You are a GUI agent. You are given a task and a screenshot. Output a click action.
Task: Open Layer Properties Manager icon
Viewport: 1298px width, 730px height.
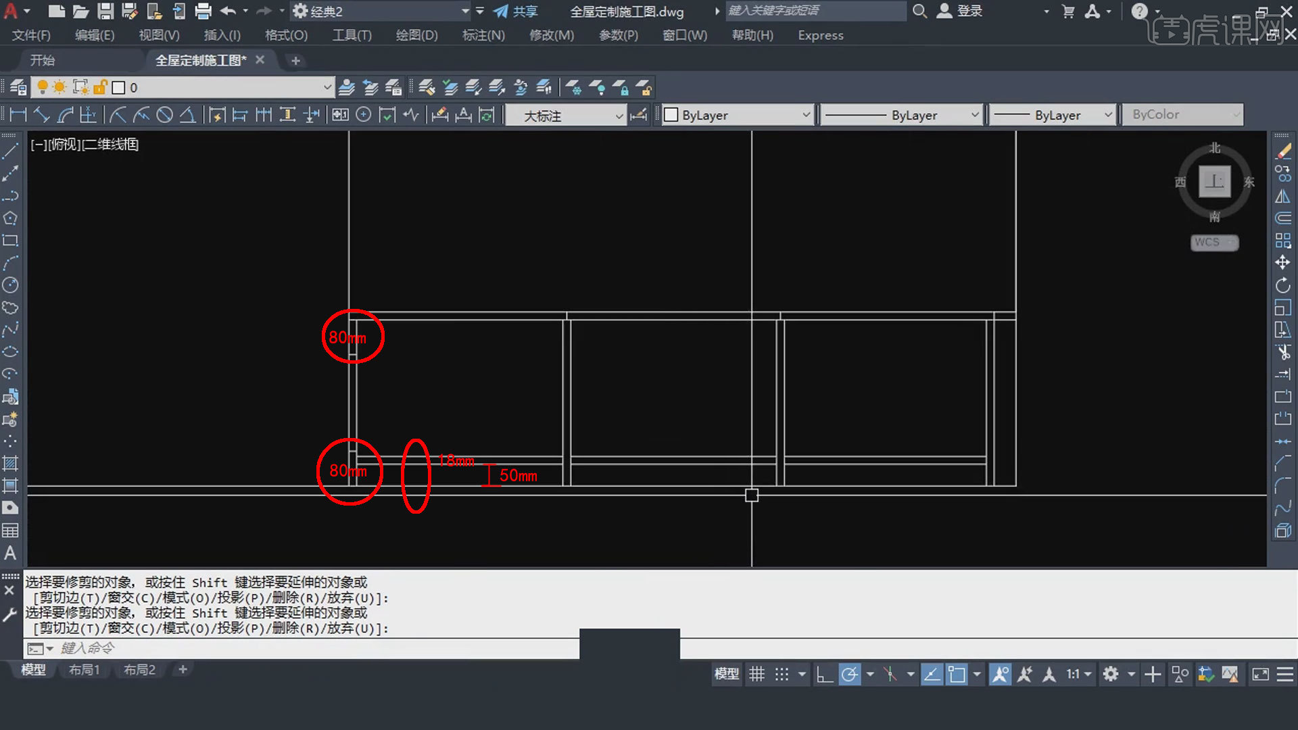click(18, 88)
